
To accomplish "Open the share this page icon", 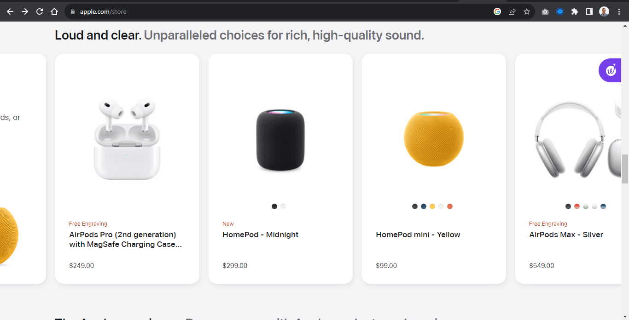I will [x=512, y=11].
